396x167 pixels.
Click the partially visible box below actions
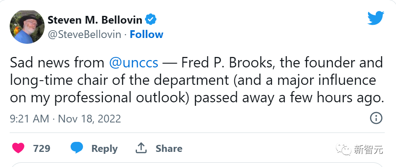coord(198,165)
